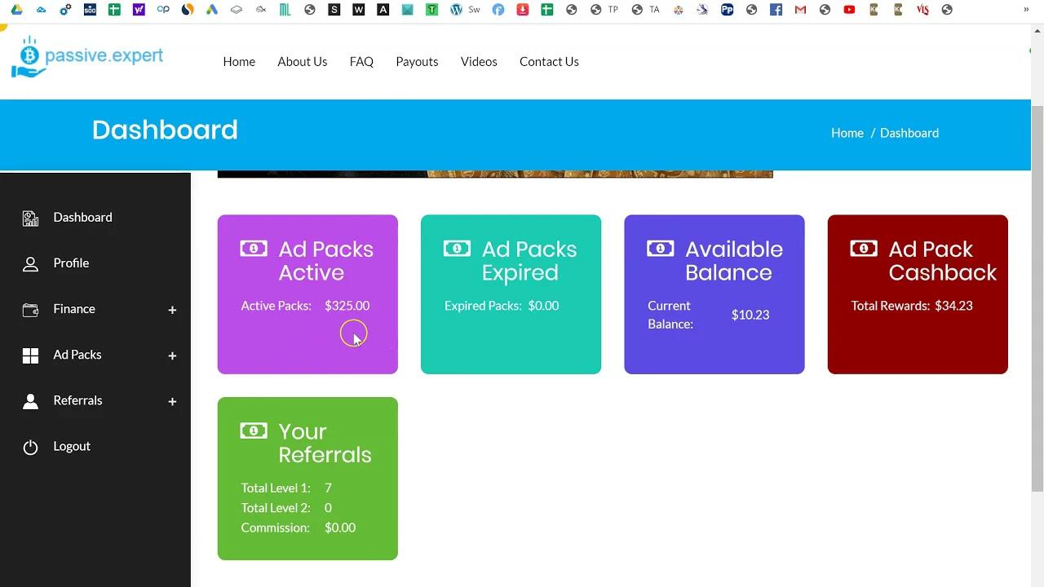
Task: Click the Profile person icon
Action: click(30, 264)
